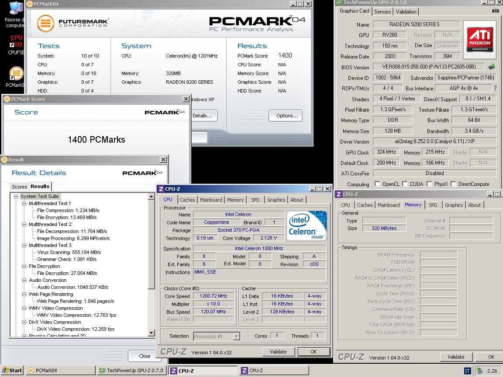Click the Start button on taskbar

click(12, 370)
